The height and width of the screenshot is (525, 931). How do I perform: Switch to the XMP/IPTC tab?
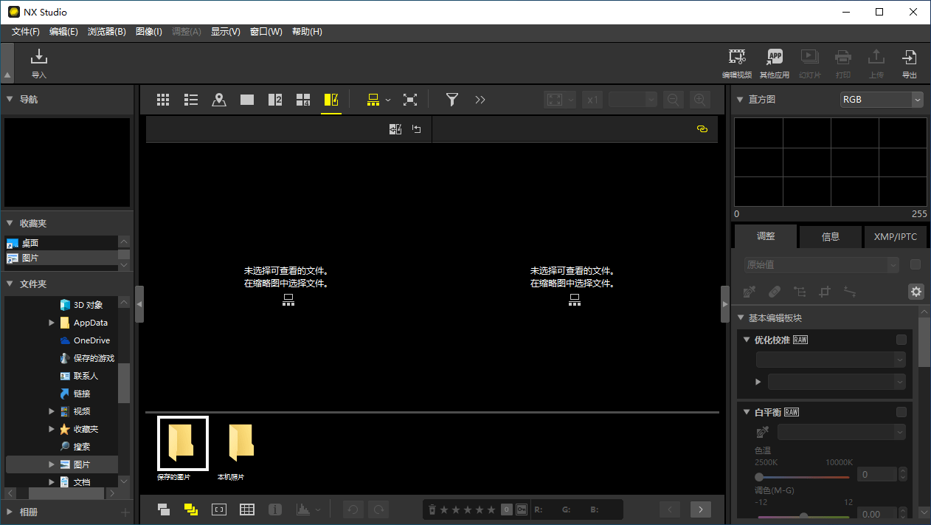point(895,236)
